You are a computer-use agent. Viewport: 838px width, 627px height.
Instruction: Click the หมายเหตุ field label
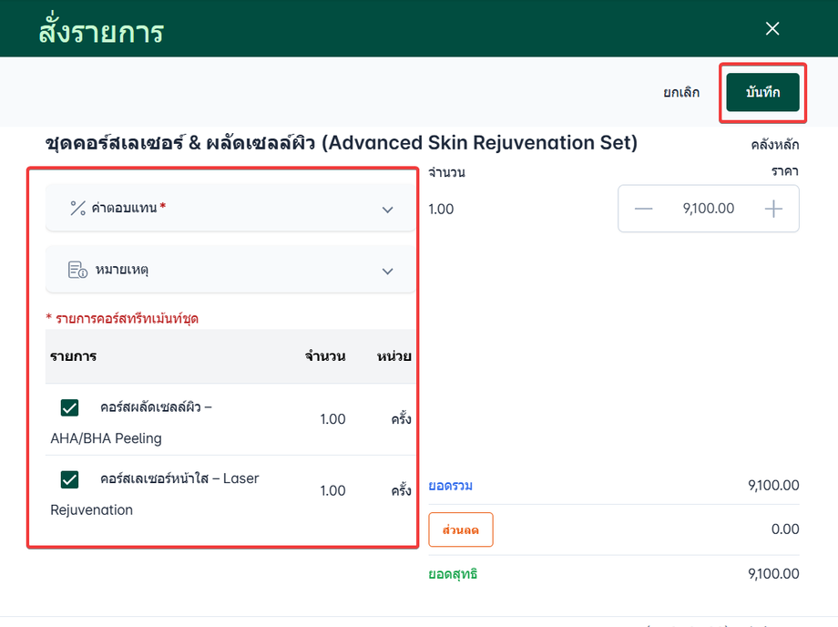pos(122,270)
